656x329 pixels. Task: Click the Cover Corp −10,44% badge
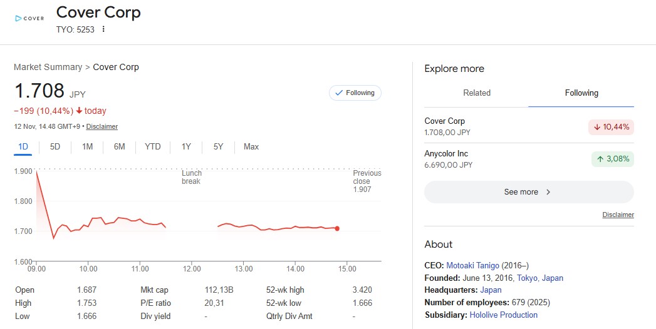pos(611,127)
